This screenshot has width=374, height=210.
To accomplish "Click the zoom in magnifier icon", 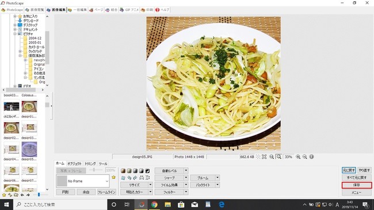I will [298, 157].
